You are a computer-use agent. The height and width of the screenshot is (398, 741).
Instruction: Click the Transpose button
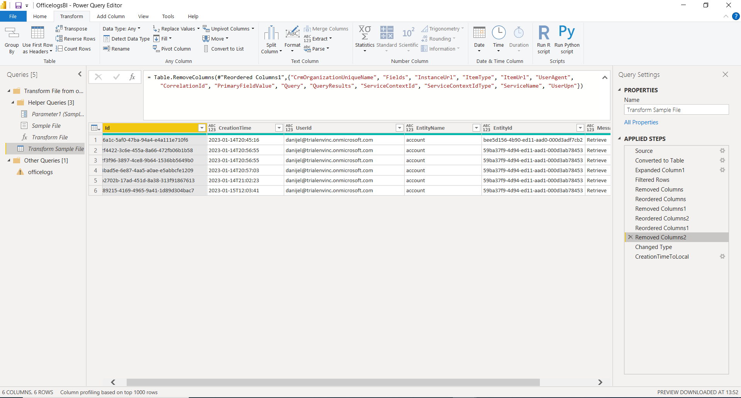71,29
